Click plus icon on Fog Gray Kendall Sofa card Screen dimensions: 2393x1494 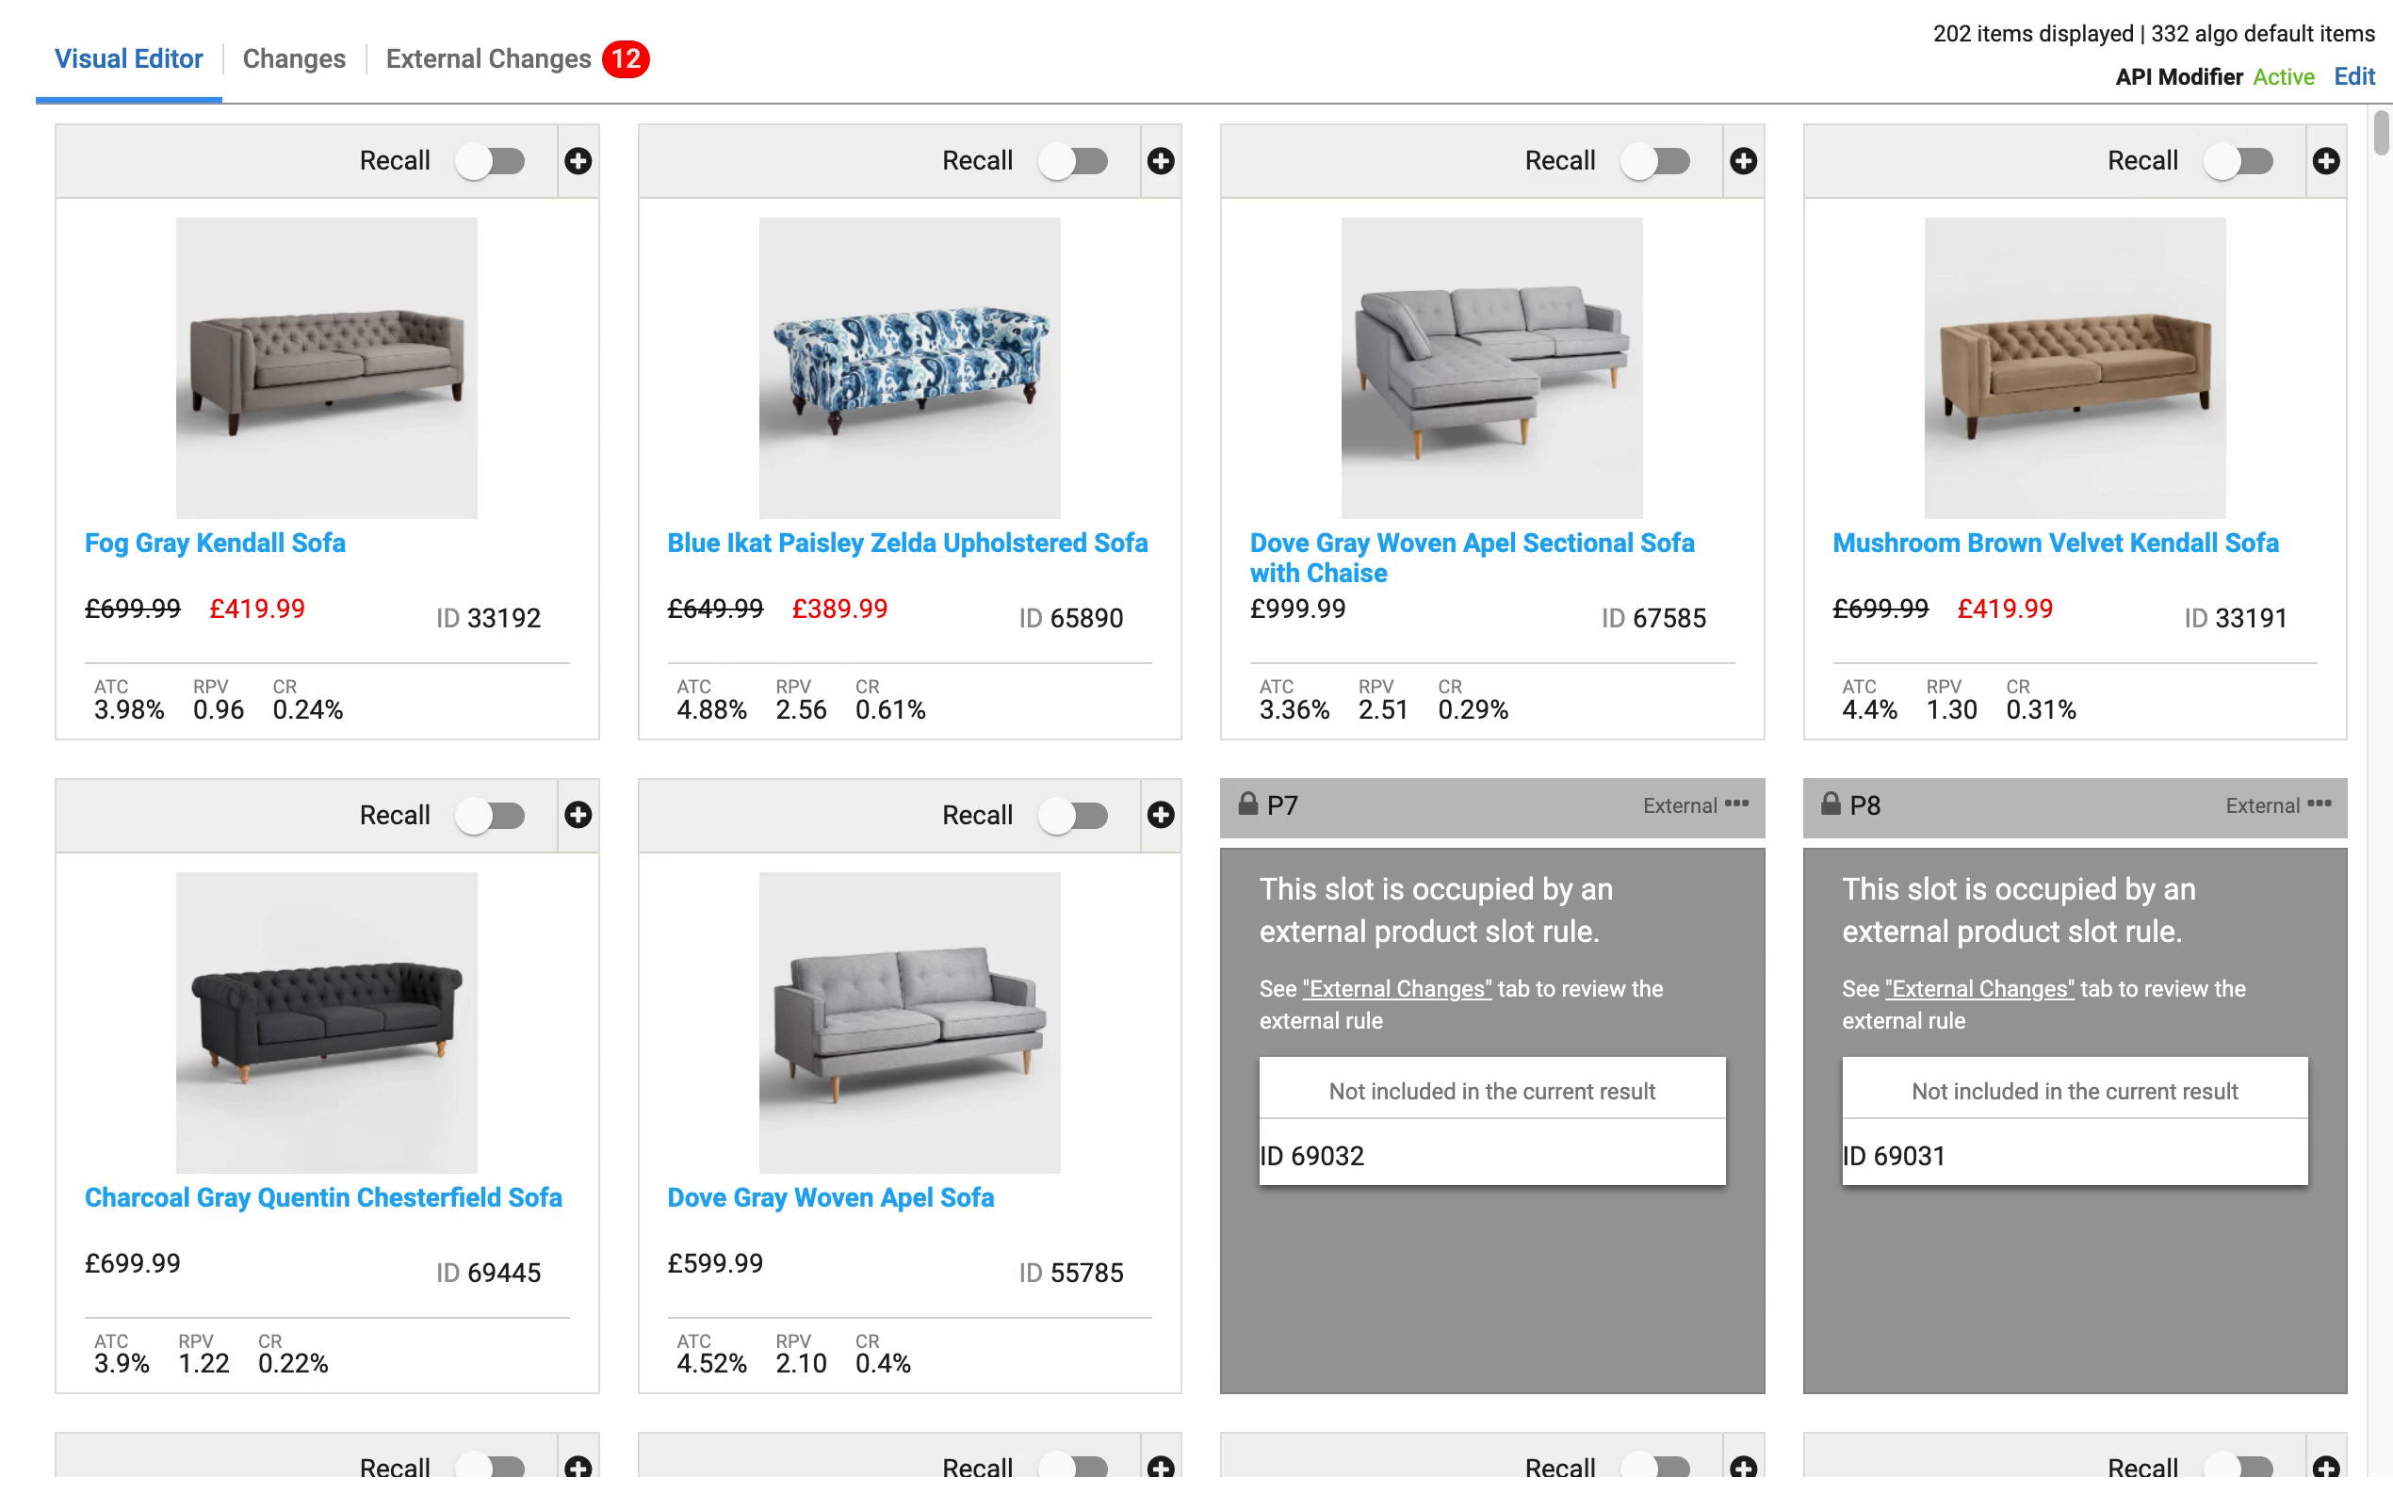coord(578,161)
